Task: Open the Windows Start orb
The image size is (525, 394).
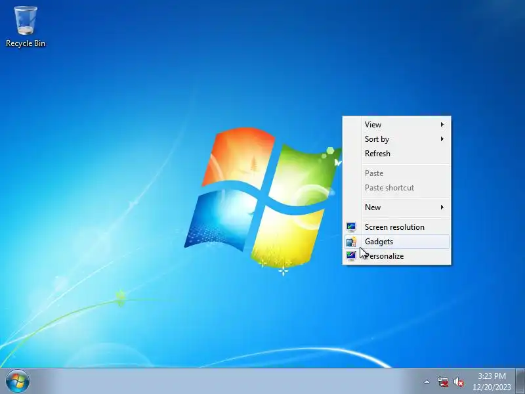Action: (18, 382)
